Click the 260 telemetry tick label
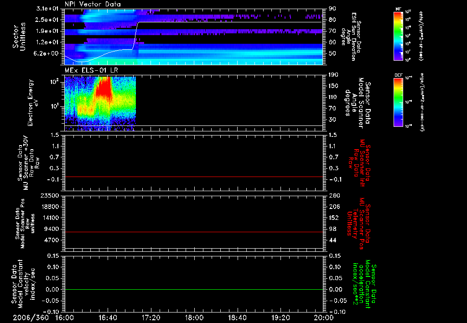Image resolution: width=467 pixels, height=323 pixels. (x=334, y=196)
